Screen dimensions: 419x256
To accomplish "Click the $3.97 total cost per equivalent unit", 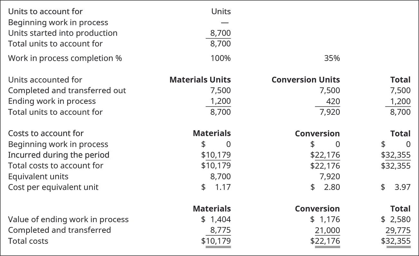I will point(396,187).
